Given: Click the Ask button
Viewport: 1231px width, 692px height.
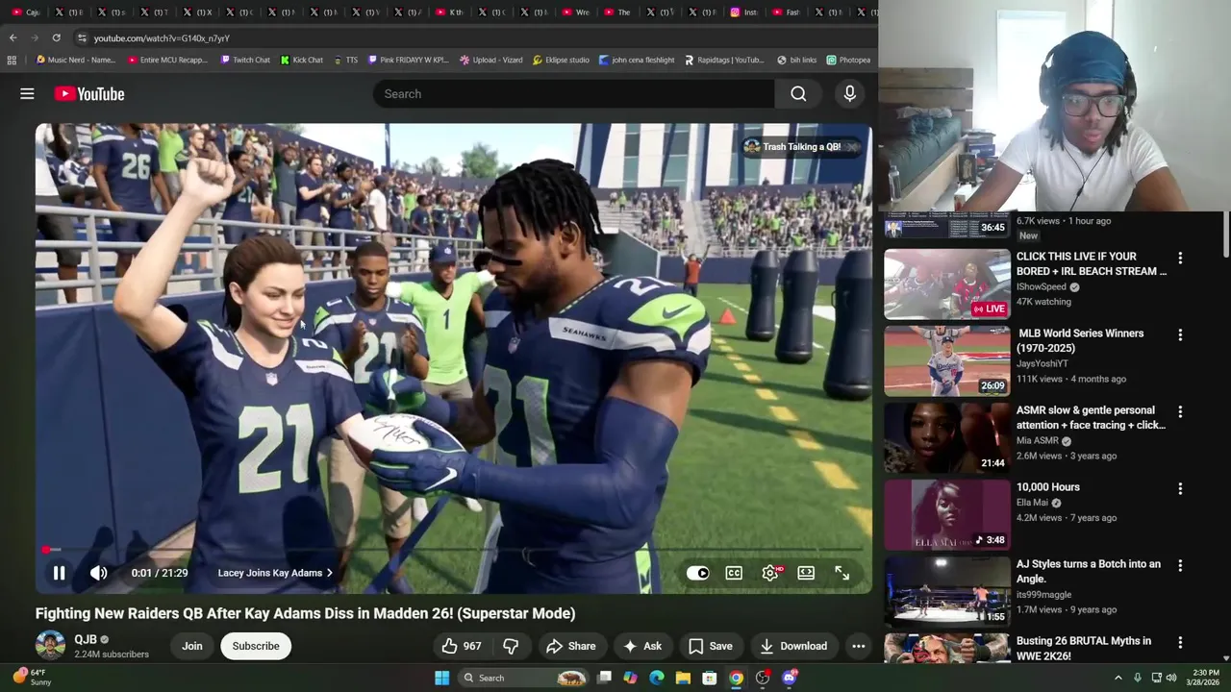Looking at the screenshot, I should (x=641, y=646).
